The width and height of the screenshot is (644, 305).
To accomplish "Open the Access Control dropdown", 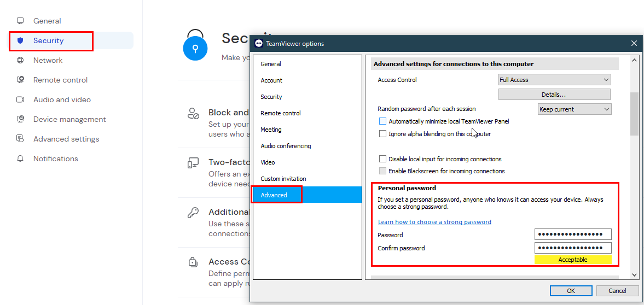I will [554, 80].
